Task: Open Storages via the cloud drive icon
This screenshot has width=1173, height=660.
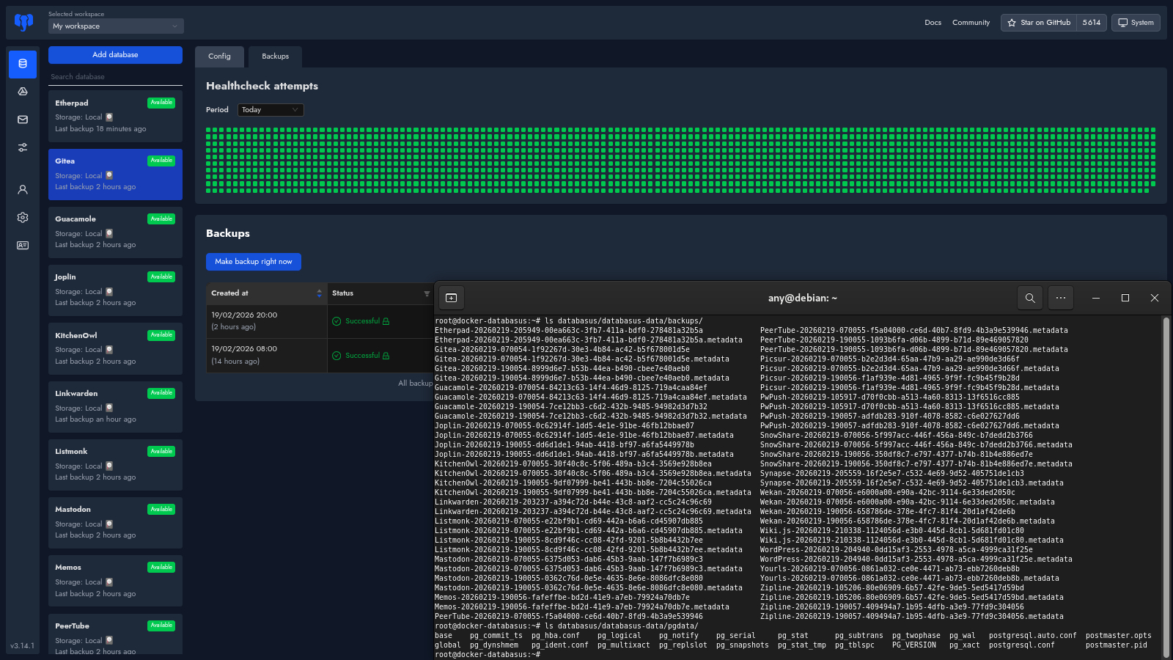Action: (x=23, y=92)
